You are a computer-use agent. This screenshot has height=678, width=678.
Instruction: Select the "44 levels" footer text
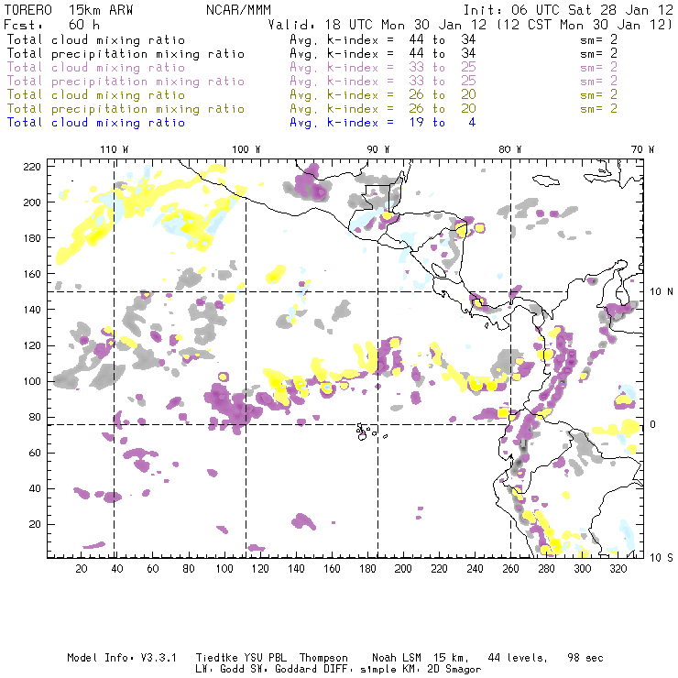click(517, 658)
